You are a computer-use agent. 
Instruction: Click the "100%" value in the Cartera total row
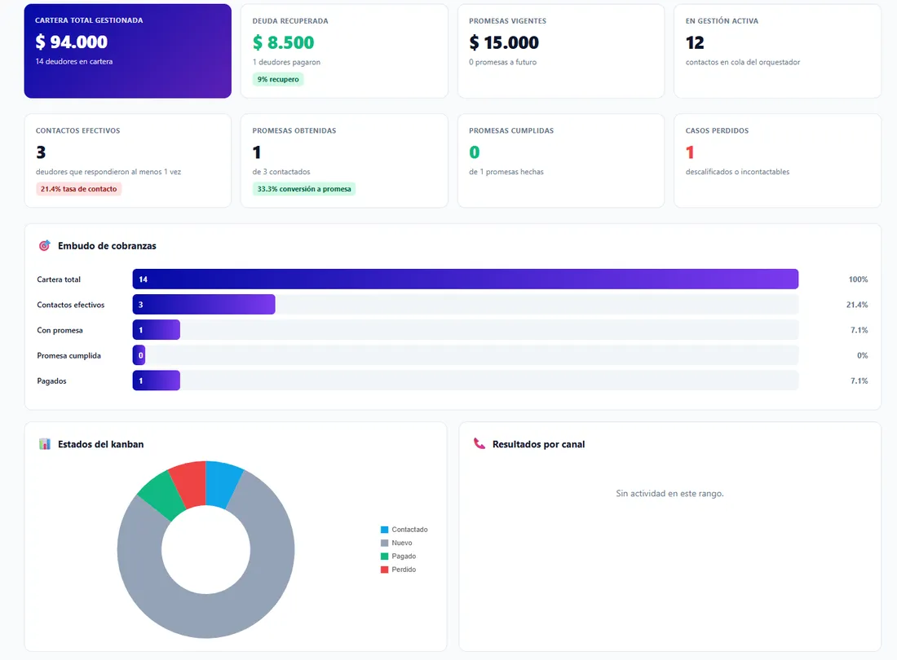coord(858,279)
